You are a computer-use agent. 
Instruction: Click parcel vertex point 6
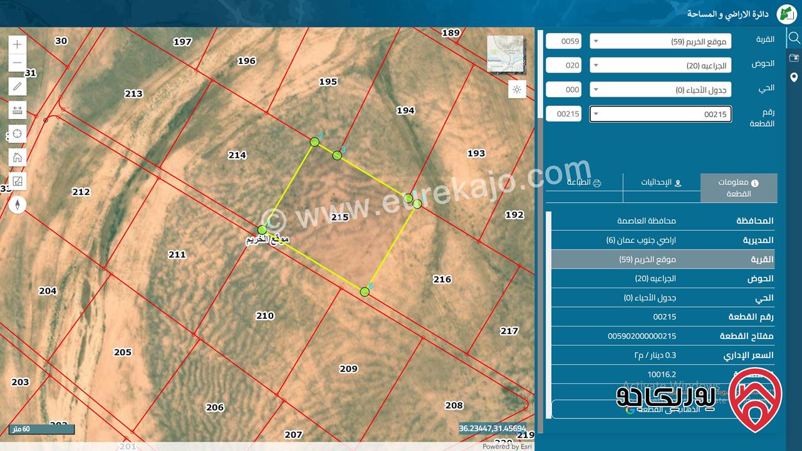tap(365, 291)
